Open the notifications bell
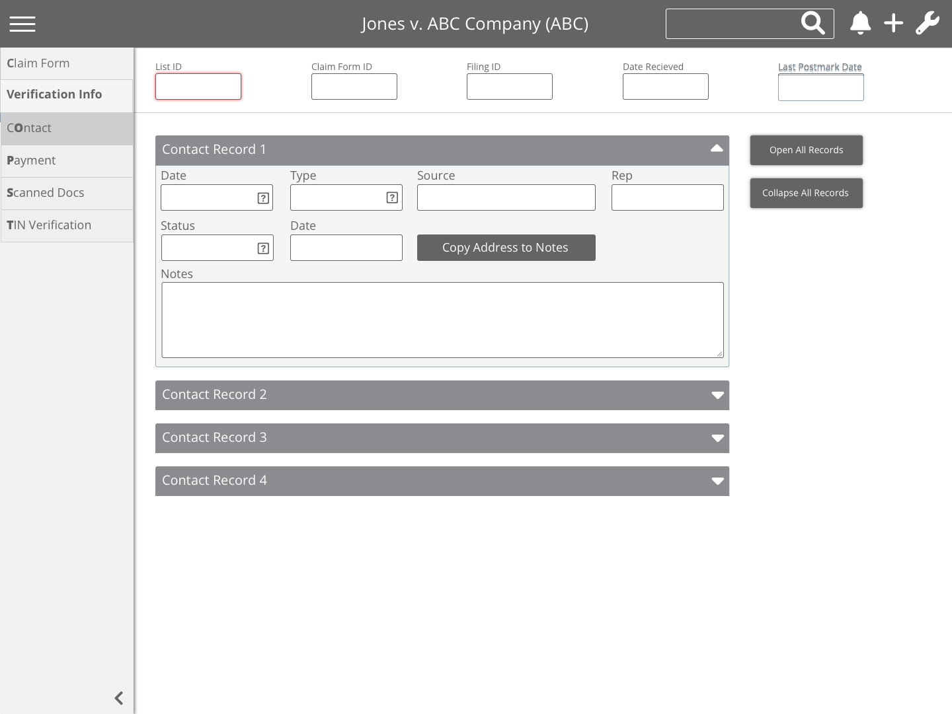 [x=861, y=23]
